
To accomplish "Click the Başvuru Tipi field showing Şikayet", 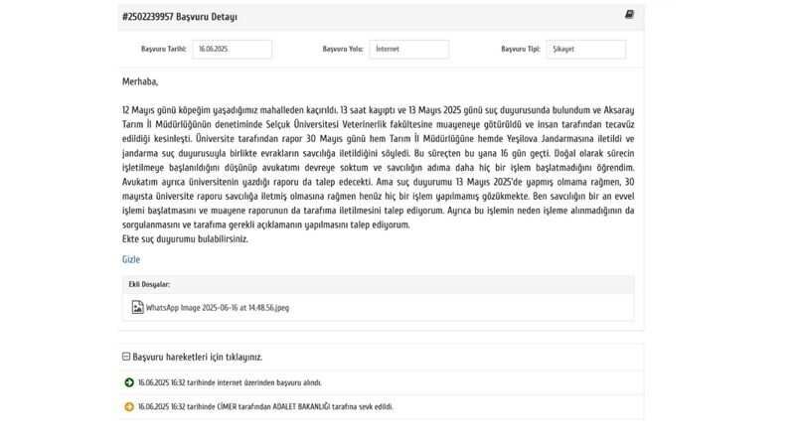I will point(586,49).
